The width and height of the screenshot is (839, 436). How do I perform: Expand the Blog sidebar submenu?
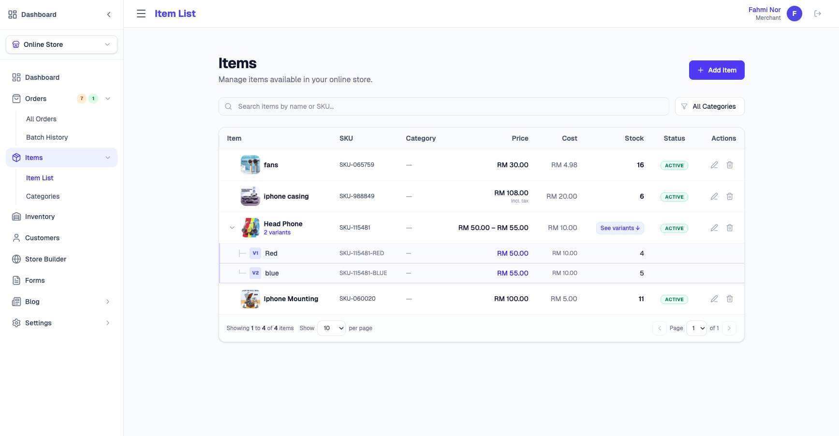(107, 302)
